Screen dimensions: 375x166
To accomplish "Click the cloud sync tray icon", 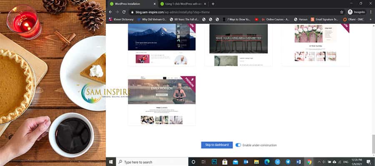I will [334, 162].
